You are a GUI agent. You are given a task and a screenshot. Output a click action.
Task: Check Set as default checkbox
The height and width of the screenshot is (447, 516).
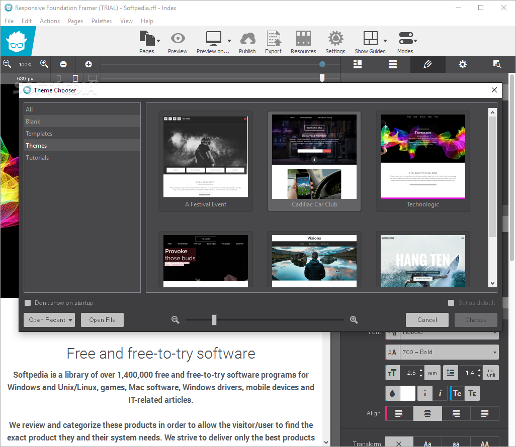coord(451,303)
